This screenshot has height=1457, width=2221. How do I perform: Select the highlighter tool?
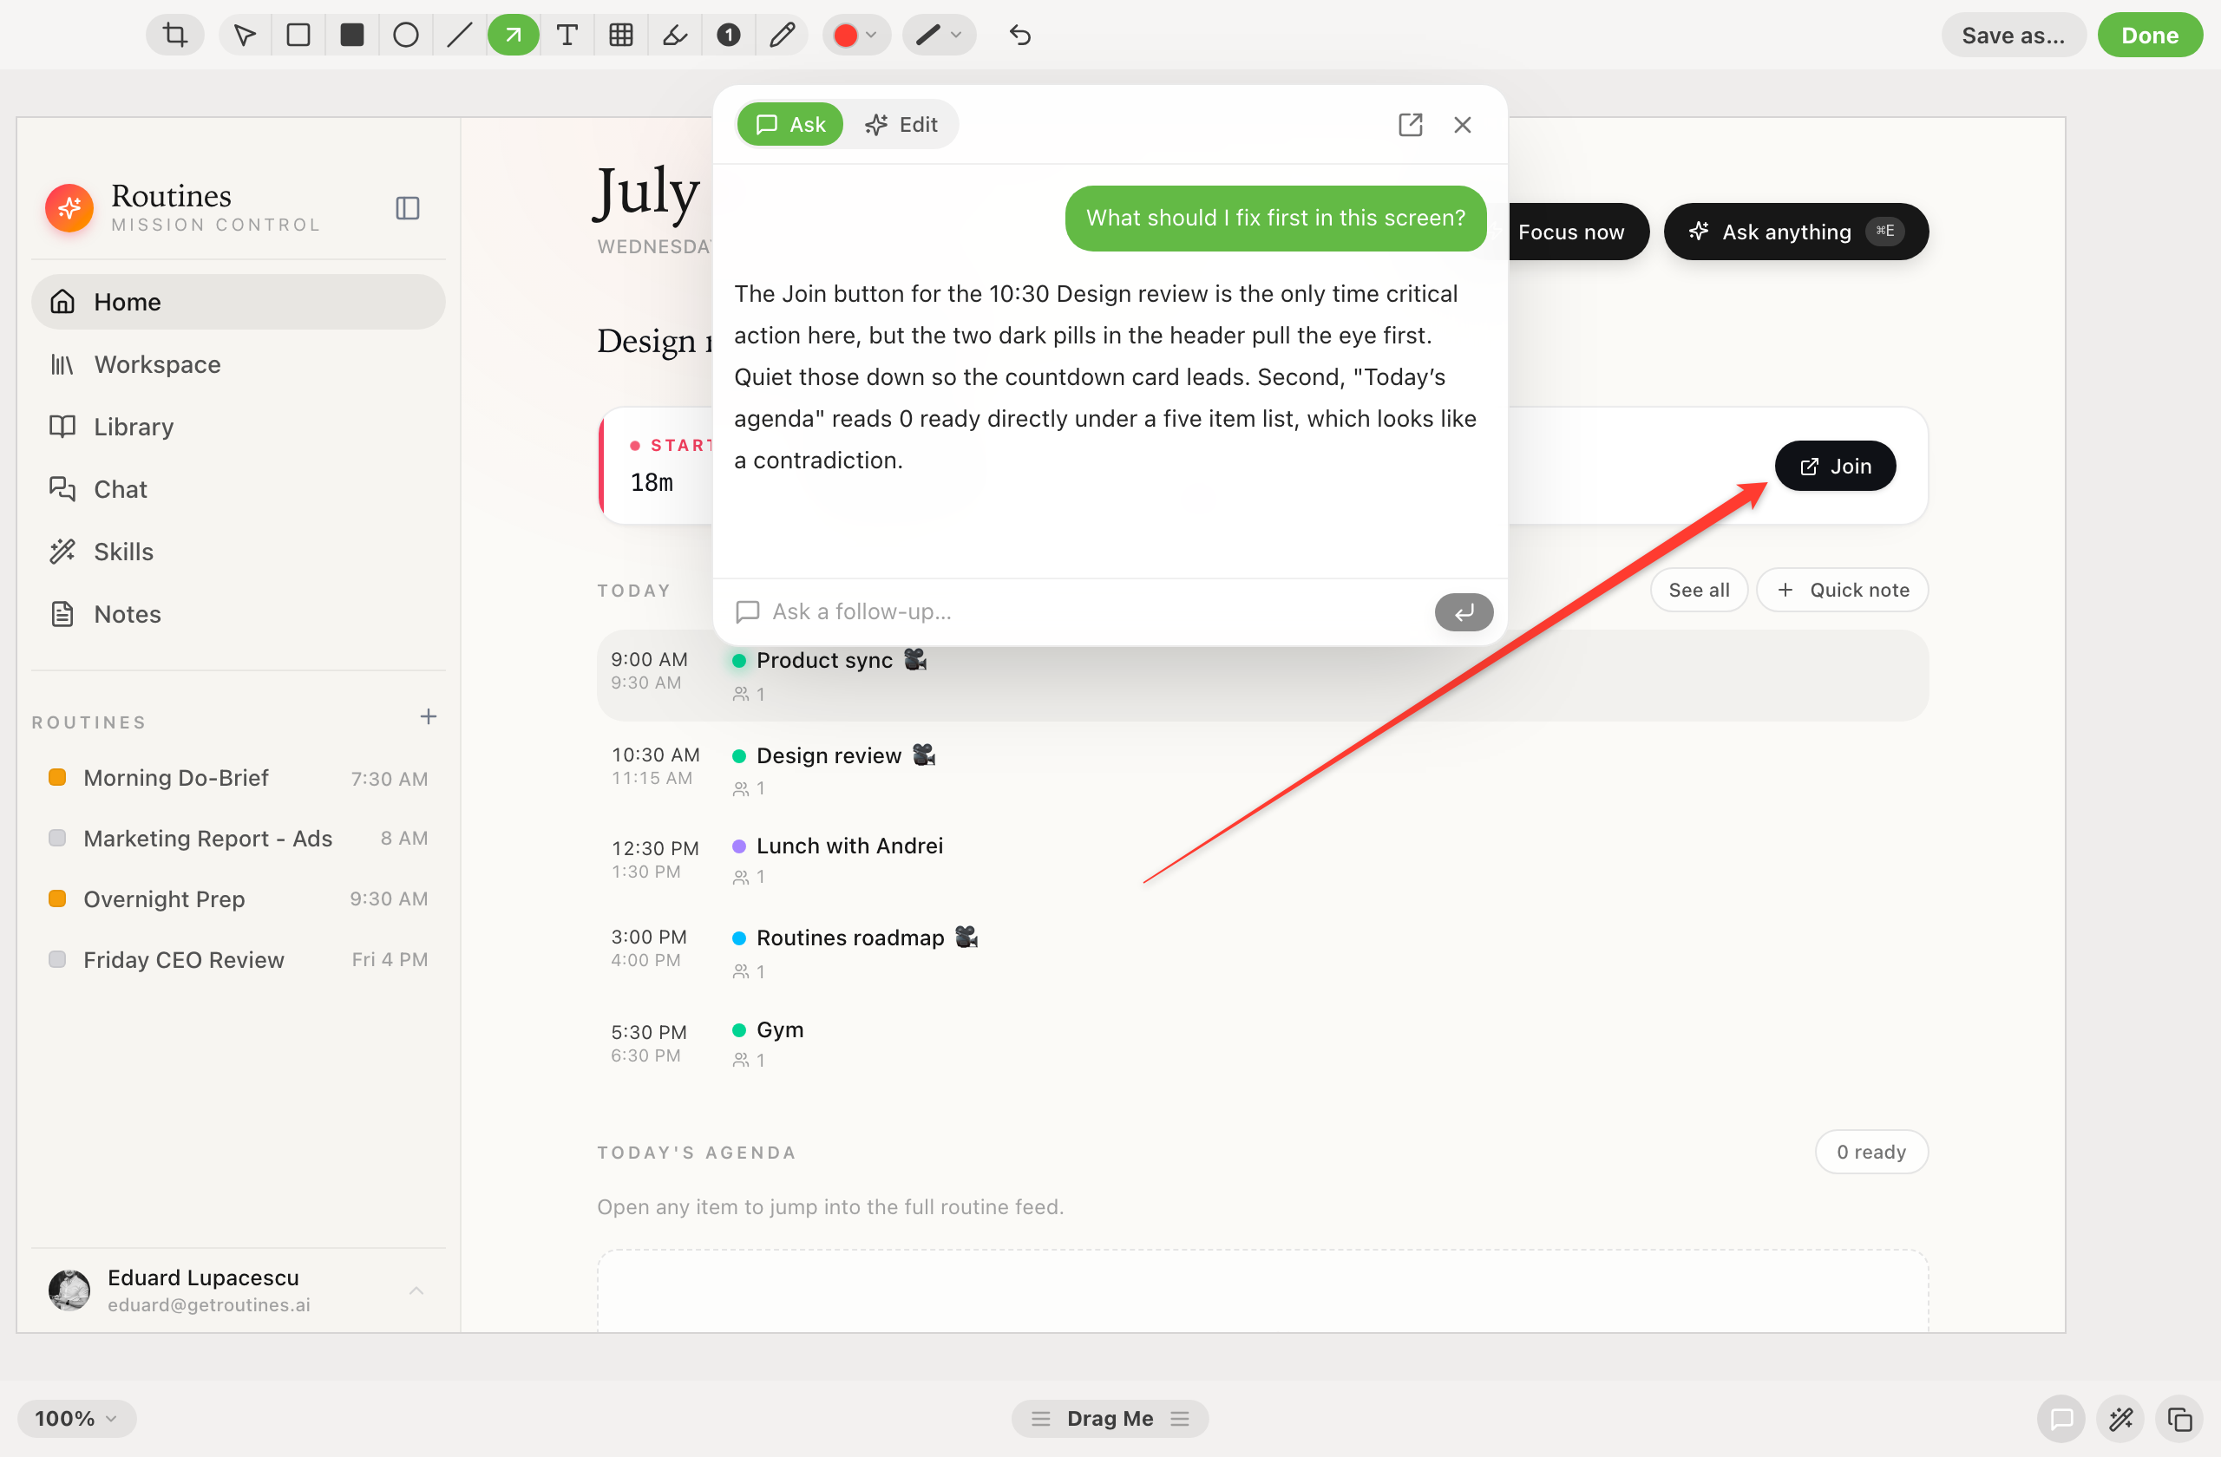click(x=675, y=36)
